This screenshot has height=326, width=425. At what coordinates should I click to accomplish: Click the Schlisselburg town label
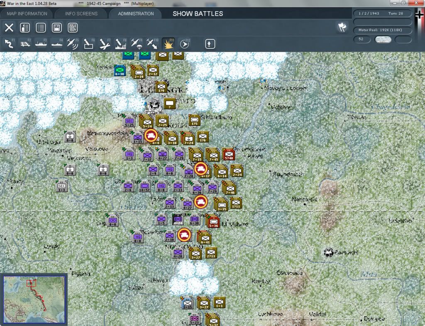click(216, 117)
